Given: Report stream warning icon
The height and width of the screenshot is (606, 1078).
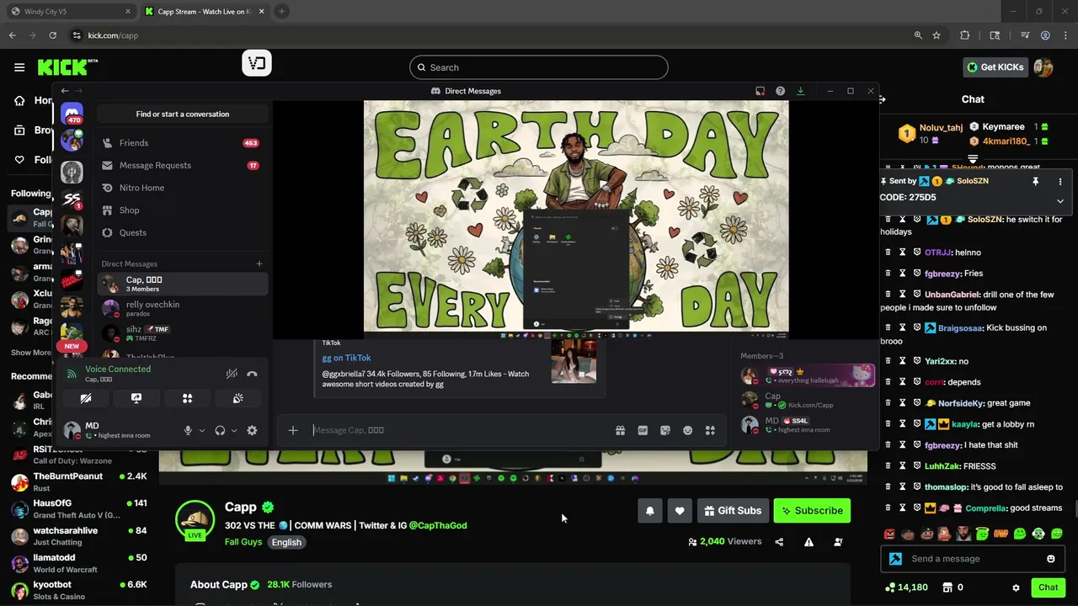Looking at the screenshot, I should tap(808, 542).
